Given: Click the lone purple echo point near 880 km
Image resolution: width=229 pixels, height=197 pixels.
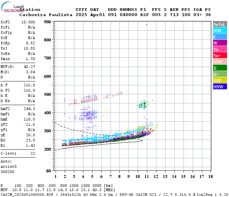Looking at the screenshot, I should tap(147, 25).
